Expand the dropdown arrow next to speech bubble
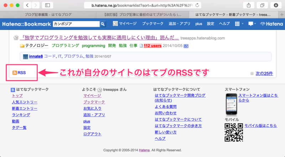This screenshot has height=157, width=285. tap(255, 24)
